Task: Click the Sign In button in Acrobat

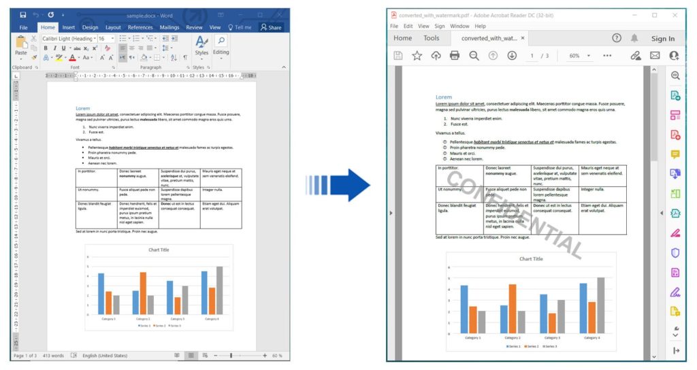Action: point(662,39)
